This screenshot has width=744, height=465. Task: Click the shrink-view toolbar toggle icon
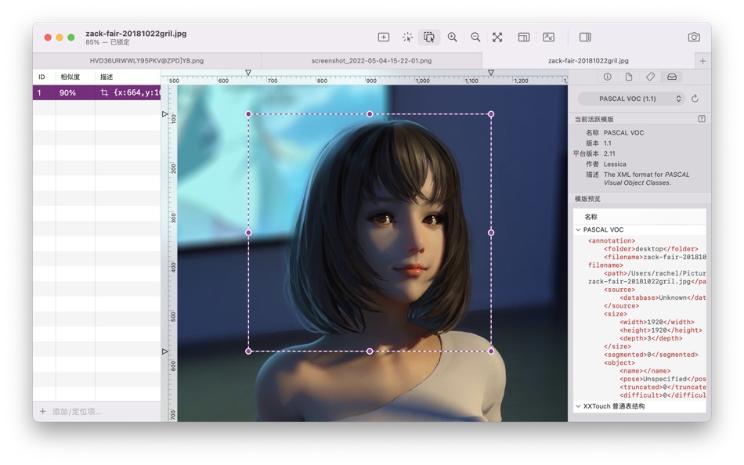[x=549, y=37]
